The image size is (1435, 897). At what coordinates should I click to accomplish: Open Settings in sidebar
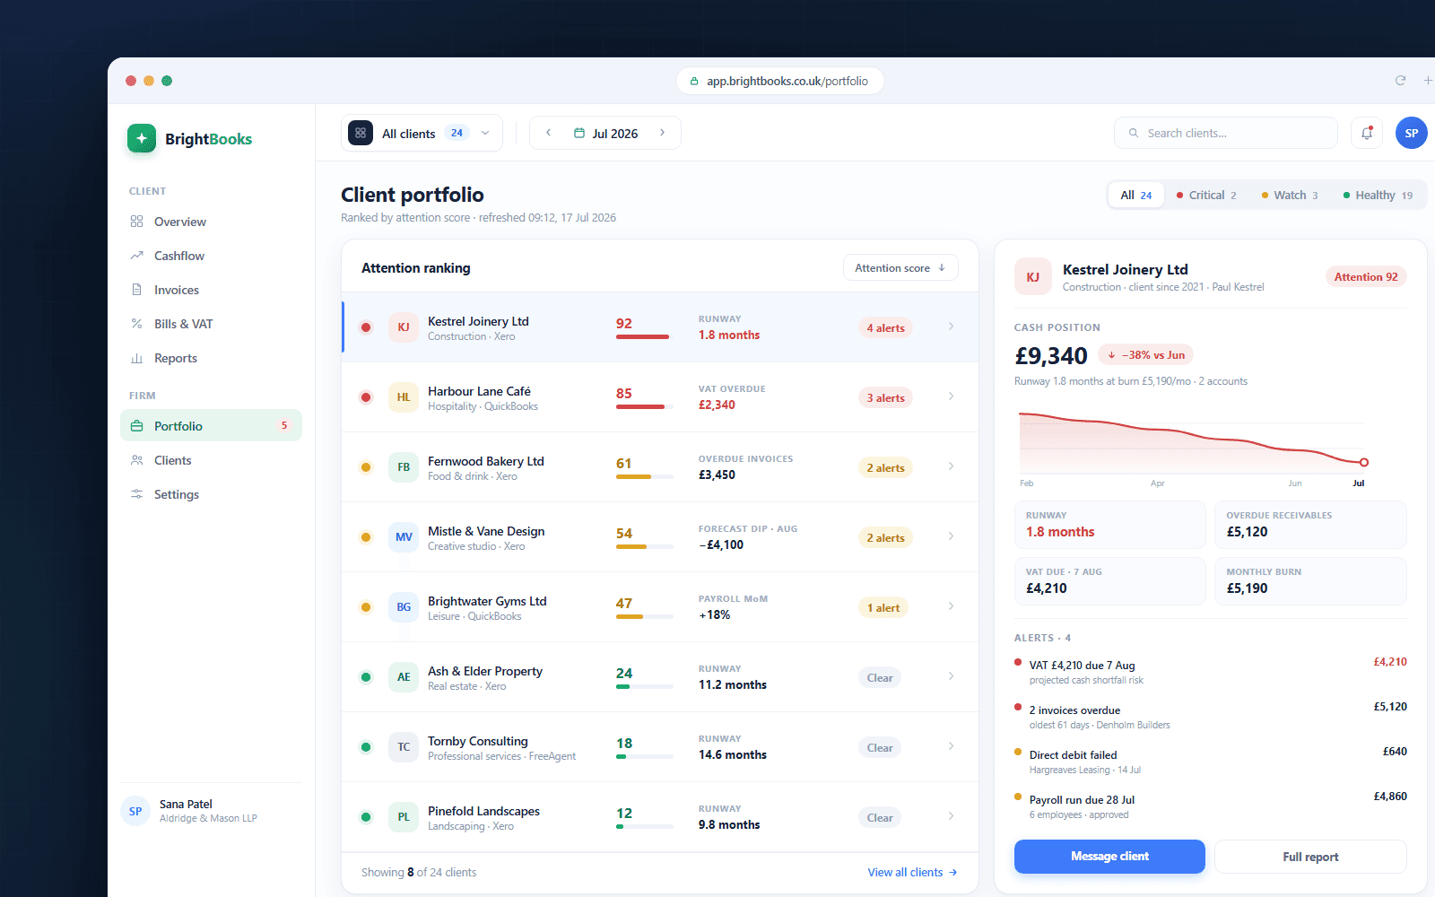click(211, 494)
